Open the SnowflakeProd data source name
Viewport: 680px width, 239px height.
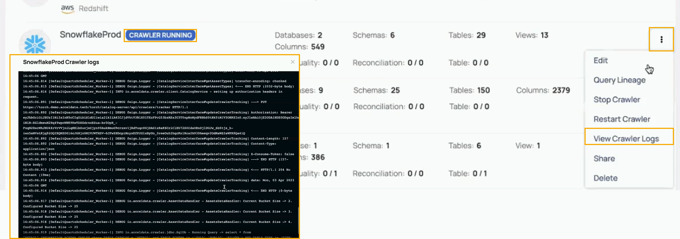[90, 35]
